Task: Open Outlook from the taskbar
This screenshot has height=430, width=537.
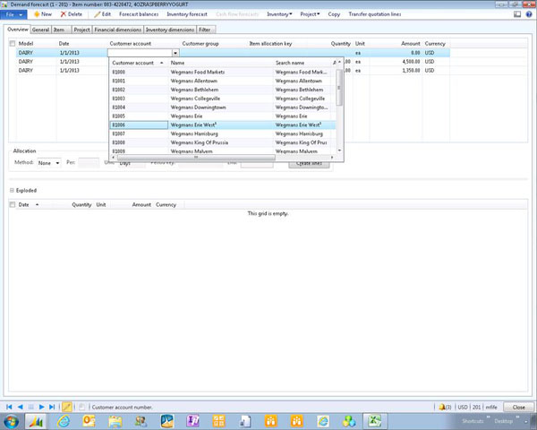Action: (89, 421)
